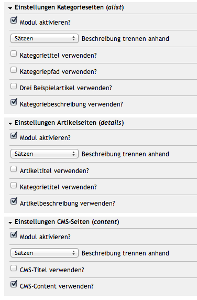Collapse Einstellungen Artikelseiten section arrow
The image size is (197, 300).
pyautogui.click(x=10, y=123)
